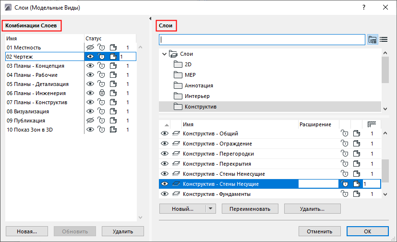Click the Отменить button
The width and height of the screenshot is (397, 242).
[319, 231]
